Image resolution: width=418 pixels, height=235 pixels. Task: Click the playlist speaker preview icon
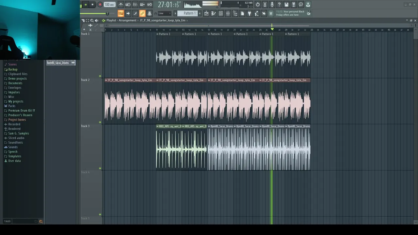[x=97, y=20]
